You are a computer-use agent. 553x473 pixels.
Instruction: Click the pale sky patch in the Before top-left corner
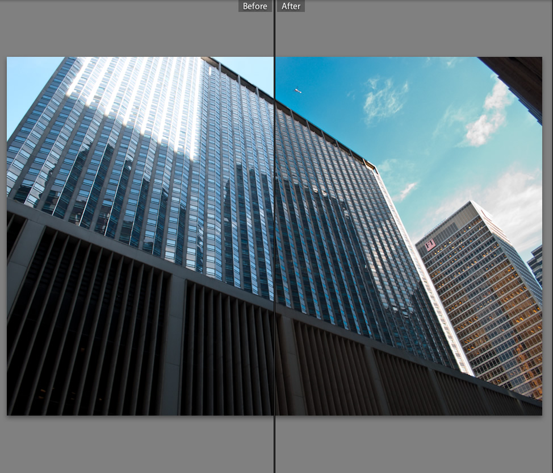[x=26, y=85]
